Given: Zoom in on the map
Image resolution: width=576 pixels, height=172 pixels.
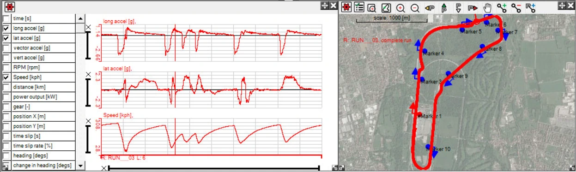Looking at the screenshot, I should 400,7.
